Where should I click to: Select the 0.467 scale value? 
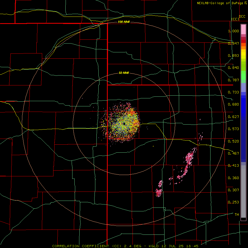click(233, 153)
